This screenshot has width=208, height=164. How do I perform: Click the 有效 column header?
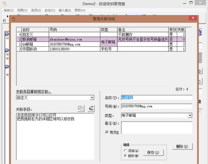pos(173,30)
